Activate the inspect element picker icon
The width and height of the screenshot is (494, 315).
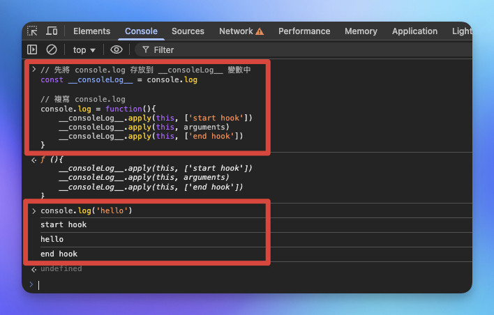click(x=32, y=31)
